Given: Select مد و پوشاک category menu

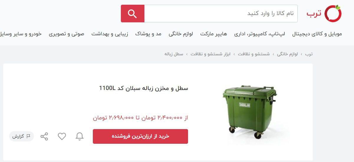Looking at the screenshot, I should (148, 34).
